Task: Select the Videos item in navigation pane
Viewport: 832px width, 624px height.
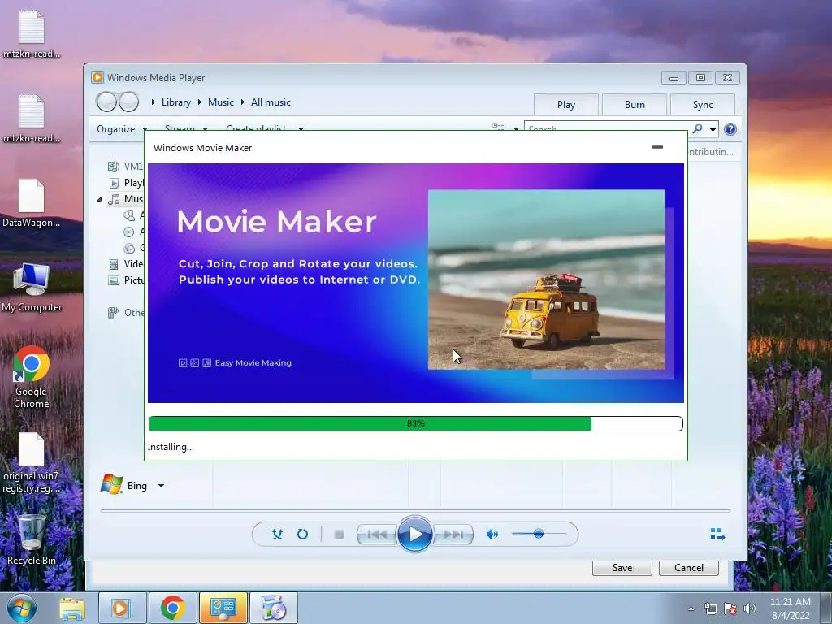Action: [126, 264]
